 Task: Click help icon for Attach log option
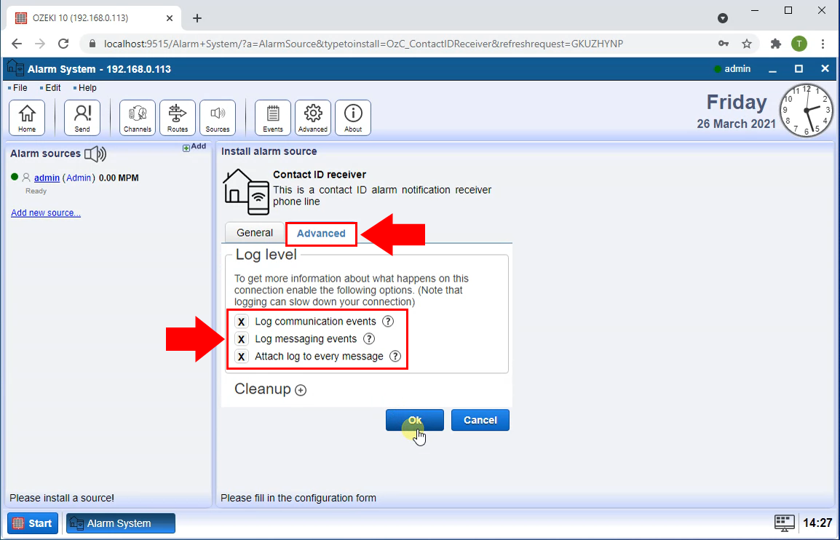(x=395, y=357)
